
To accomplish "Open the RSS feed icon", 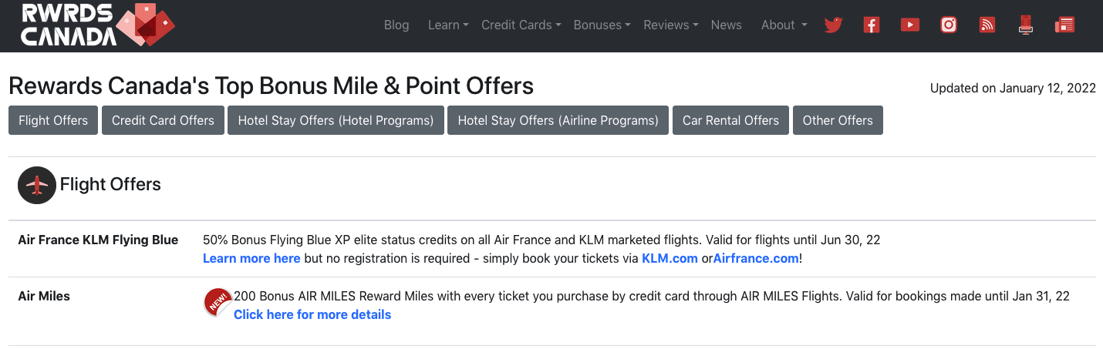I will (987, 25).
